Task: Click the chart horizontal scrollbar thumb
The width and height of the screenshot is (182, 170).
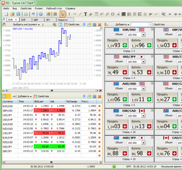Action: click(52, 91)
